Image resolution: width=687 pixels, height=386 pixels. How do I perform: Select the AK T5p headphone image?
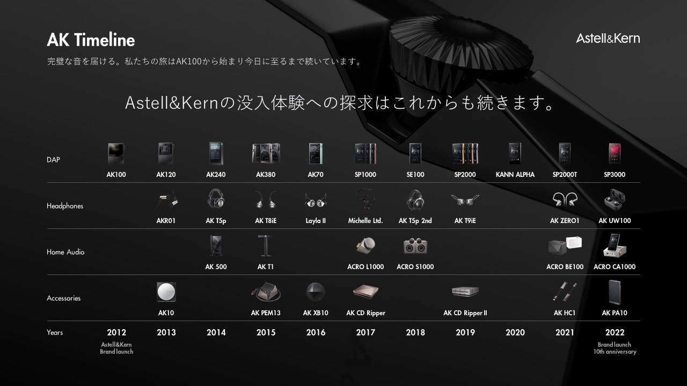(x=216, y=200)
